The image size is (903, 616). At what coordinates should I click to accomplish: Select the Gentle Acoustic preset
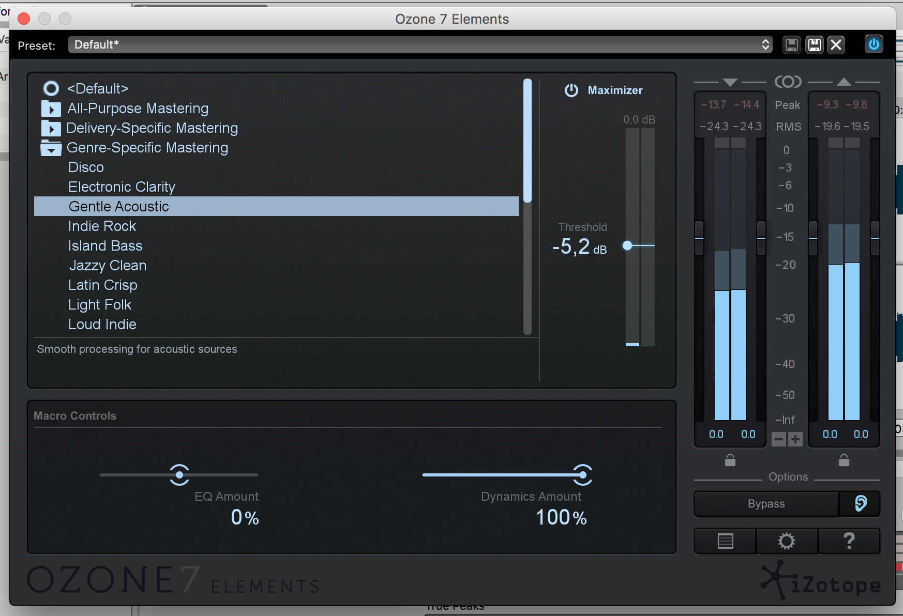pos(118,206)
